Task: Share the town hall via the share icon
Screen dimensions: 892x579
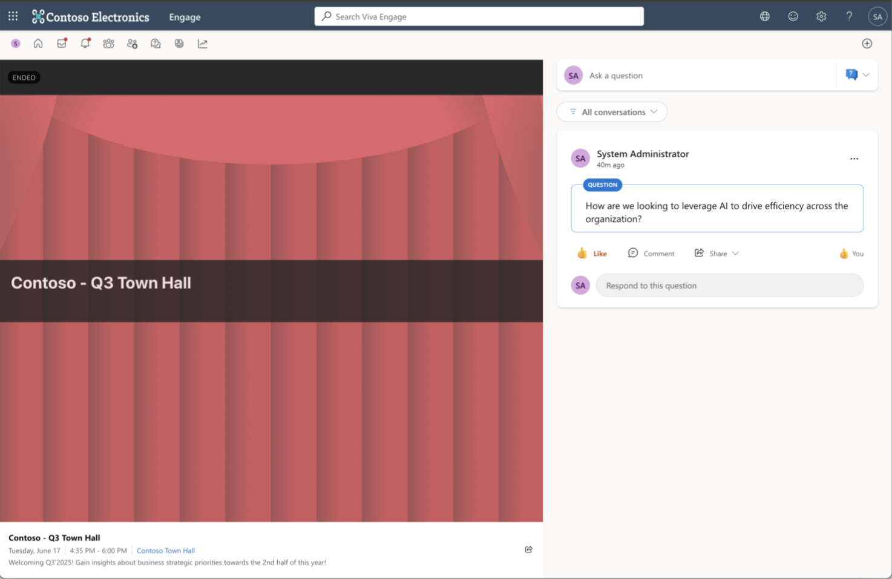Action: pos(528,549)
